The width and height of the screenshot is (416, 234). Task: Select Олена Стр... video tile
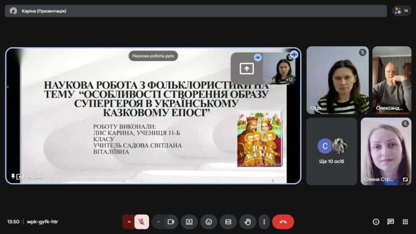click(x=386, y=151)
